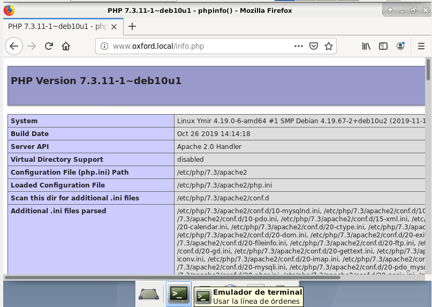The width and height of the screenshot is (432, 307).
Task: Click the browser Back arrow button
Action: coord(14,46)
